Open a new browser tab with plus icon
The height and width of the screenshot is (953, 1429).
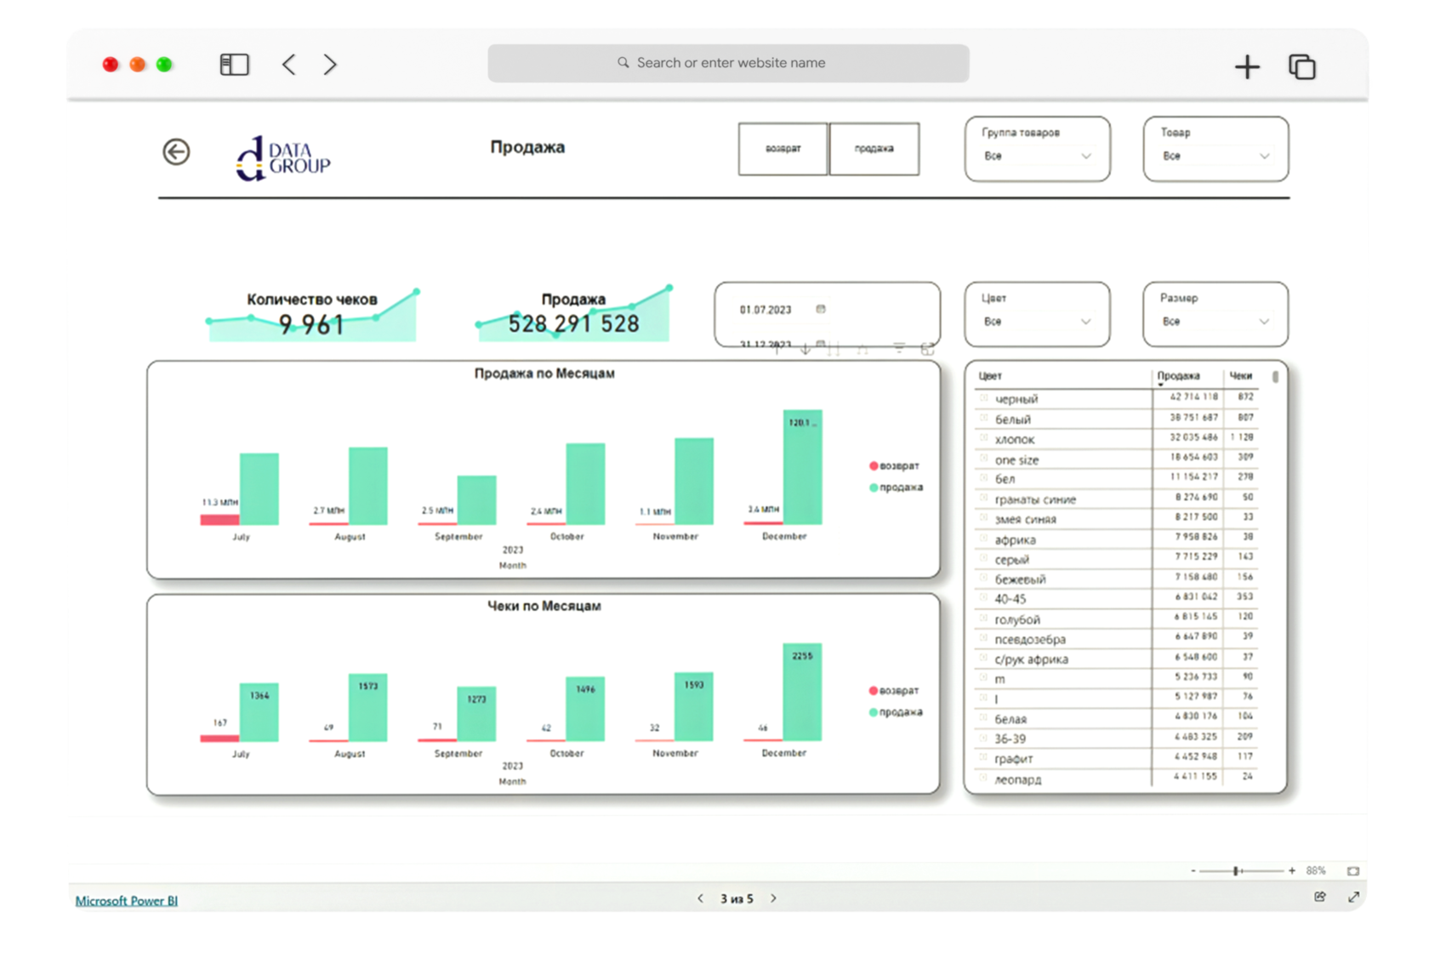tap(1247, 66)
